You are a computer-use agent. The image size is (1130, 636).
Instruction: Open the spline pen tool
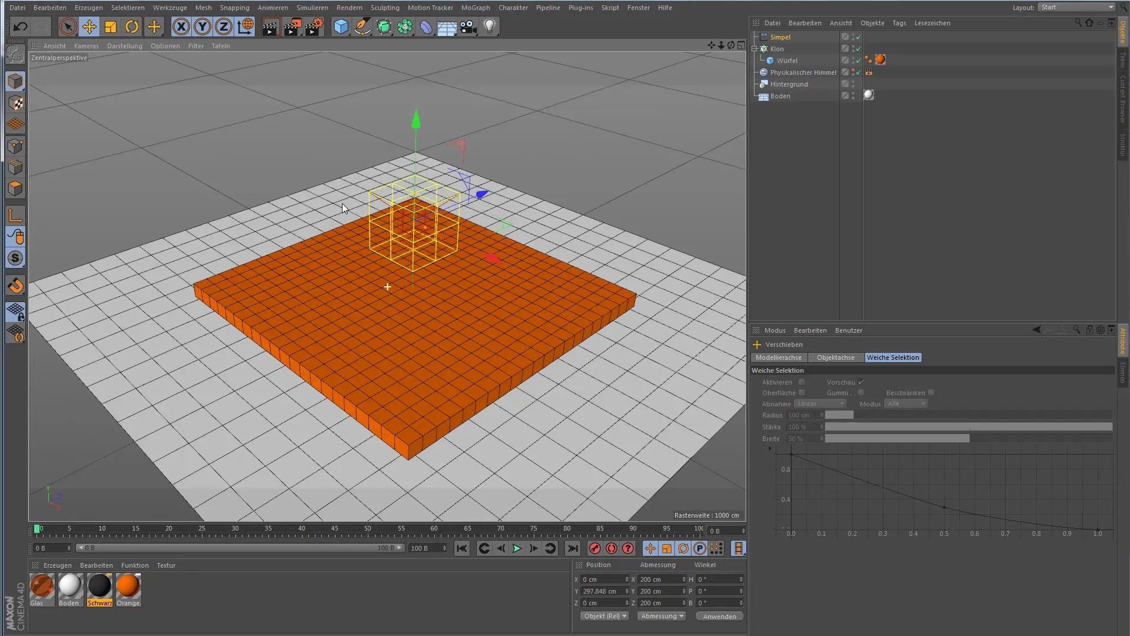363,26
